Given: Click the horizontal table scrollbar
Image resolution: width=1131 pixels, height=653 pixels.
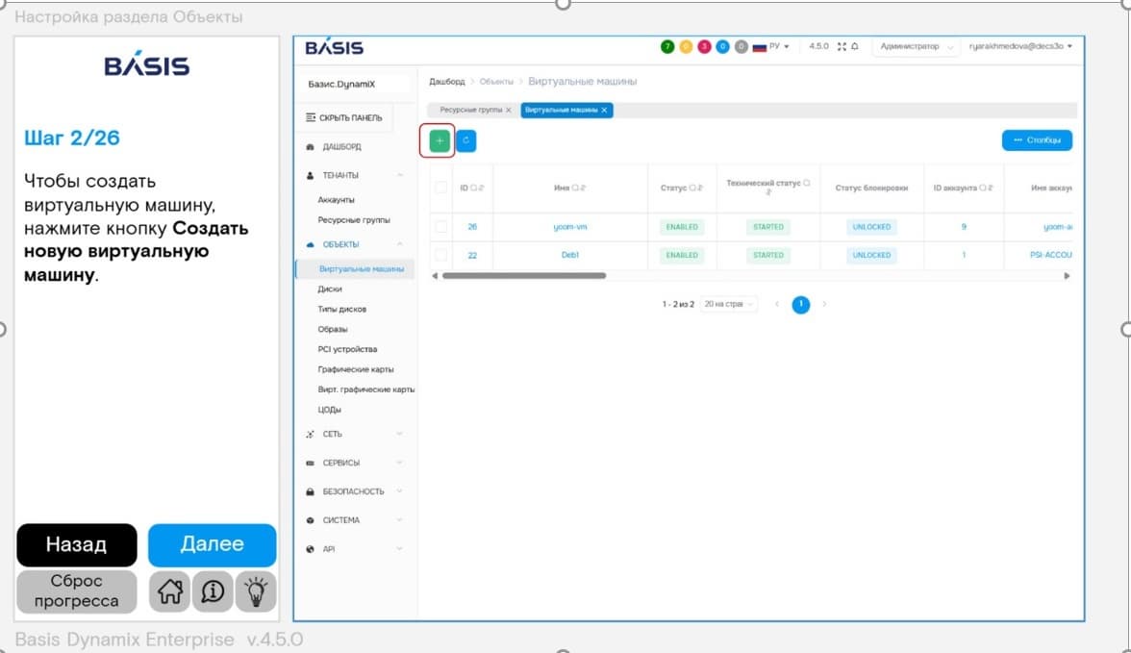Looking at the screenshot, I should click(x=523, y=276).
